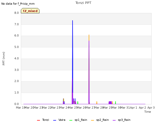Select the Tonzi legend label
The height and width of the screenshot is (125, 167).
[46, 120]
